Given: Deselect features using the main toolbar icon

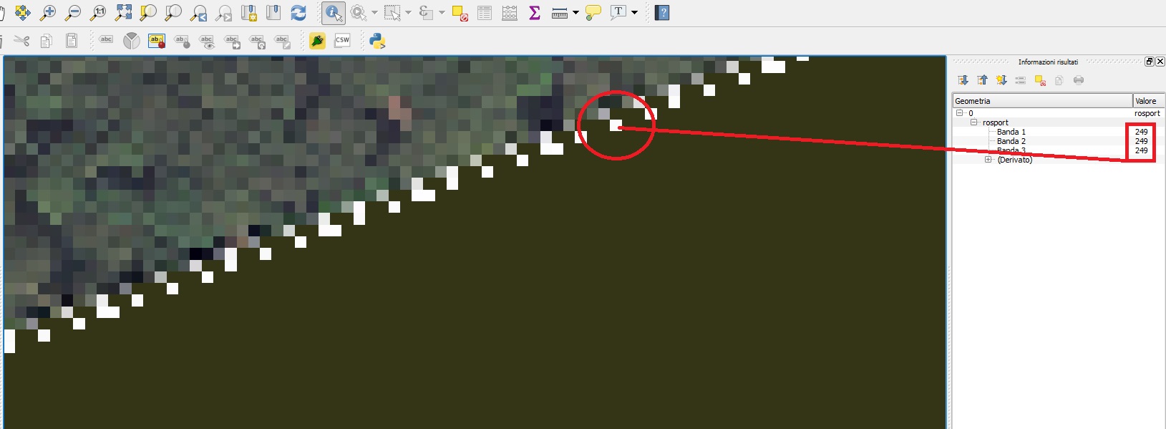Looking at the screenshot, I should tap(460, 12).
